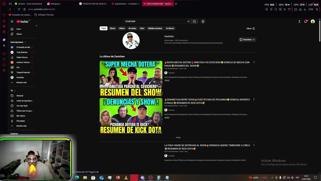Screen dimensions: 321x181
Task: Open the YouTube notifications bell
Action: [x=305, y=21]
